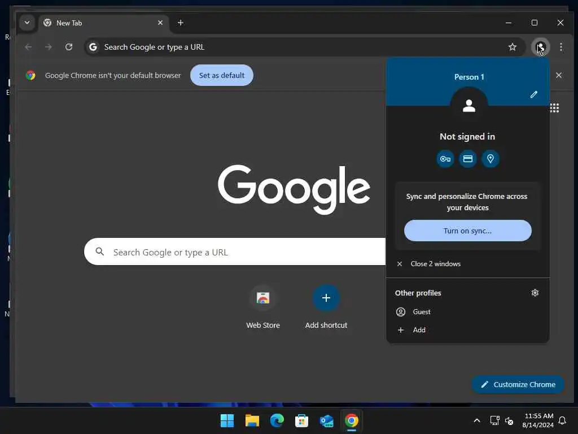The height and width of the screenshot is (434, 578).
Task: Click the Google G icon in address bar
Action: (x=93, y=47)
